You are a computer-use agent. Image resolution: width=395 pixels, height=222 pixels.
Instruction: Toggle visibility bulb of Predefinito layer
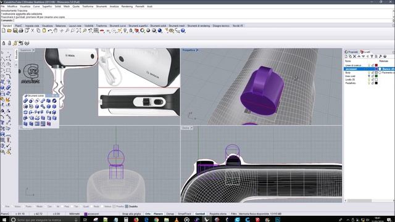pos(369,83)
